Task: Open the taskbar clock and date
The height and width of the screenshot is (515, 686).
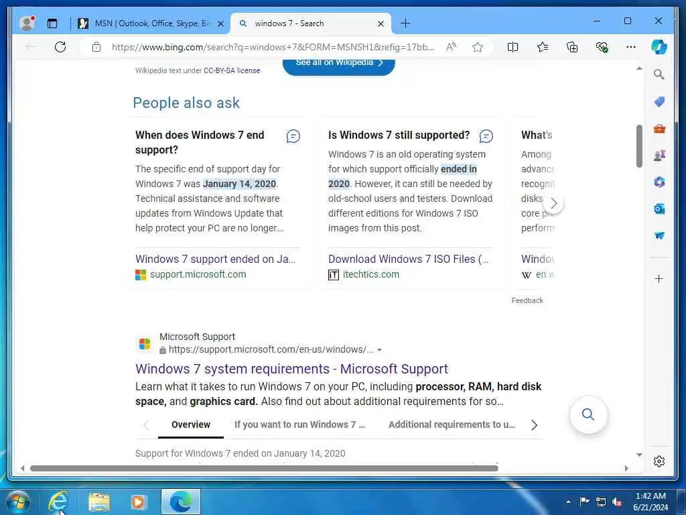Action: (x=650, y=502)
